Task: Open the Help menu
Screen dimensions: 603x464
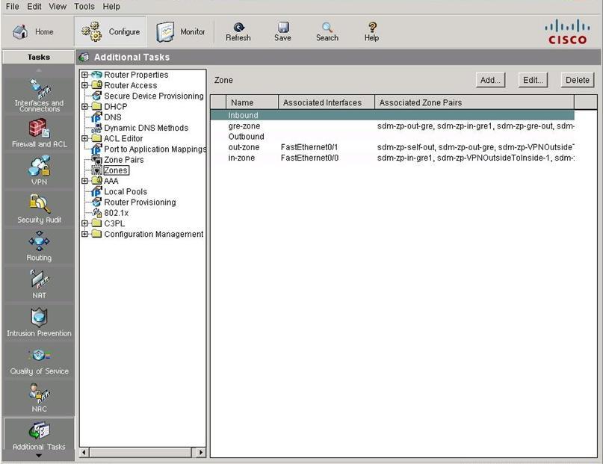Action: coord(111,7)
